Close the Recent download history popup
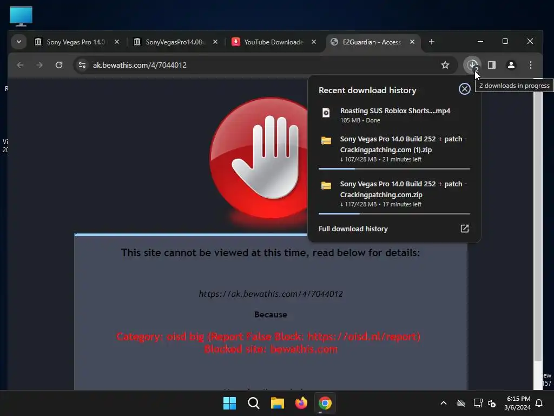The width and height of the screenshot is (554, 416). tap(465, 89)
